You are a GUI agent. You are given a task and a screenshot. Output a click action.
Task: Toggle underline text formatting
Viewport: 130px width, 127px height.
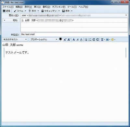click(x=81, y=40)
